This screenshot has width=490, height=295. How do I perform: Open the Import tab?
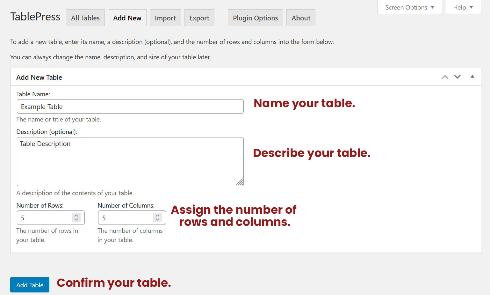[165, 18]
